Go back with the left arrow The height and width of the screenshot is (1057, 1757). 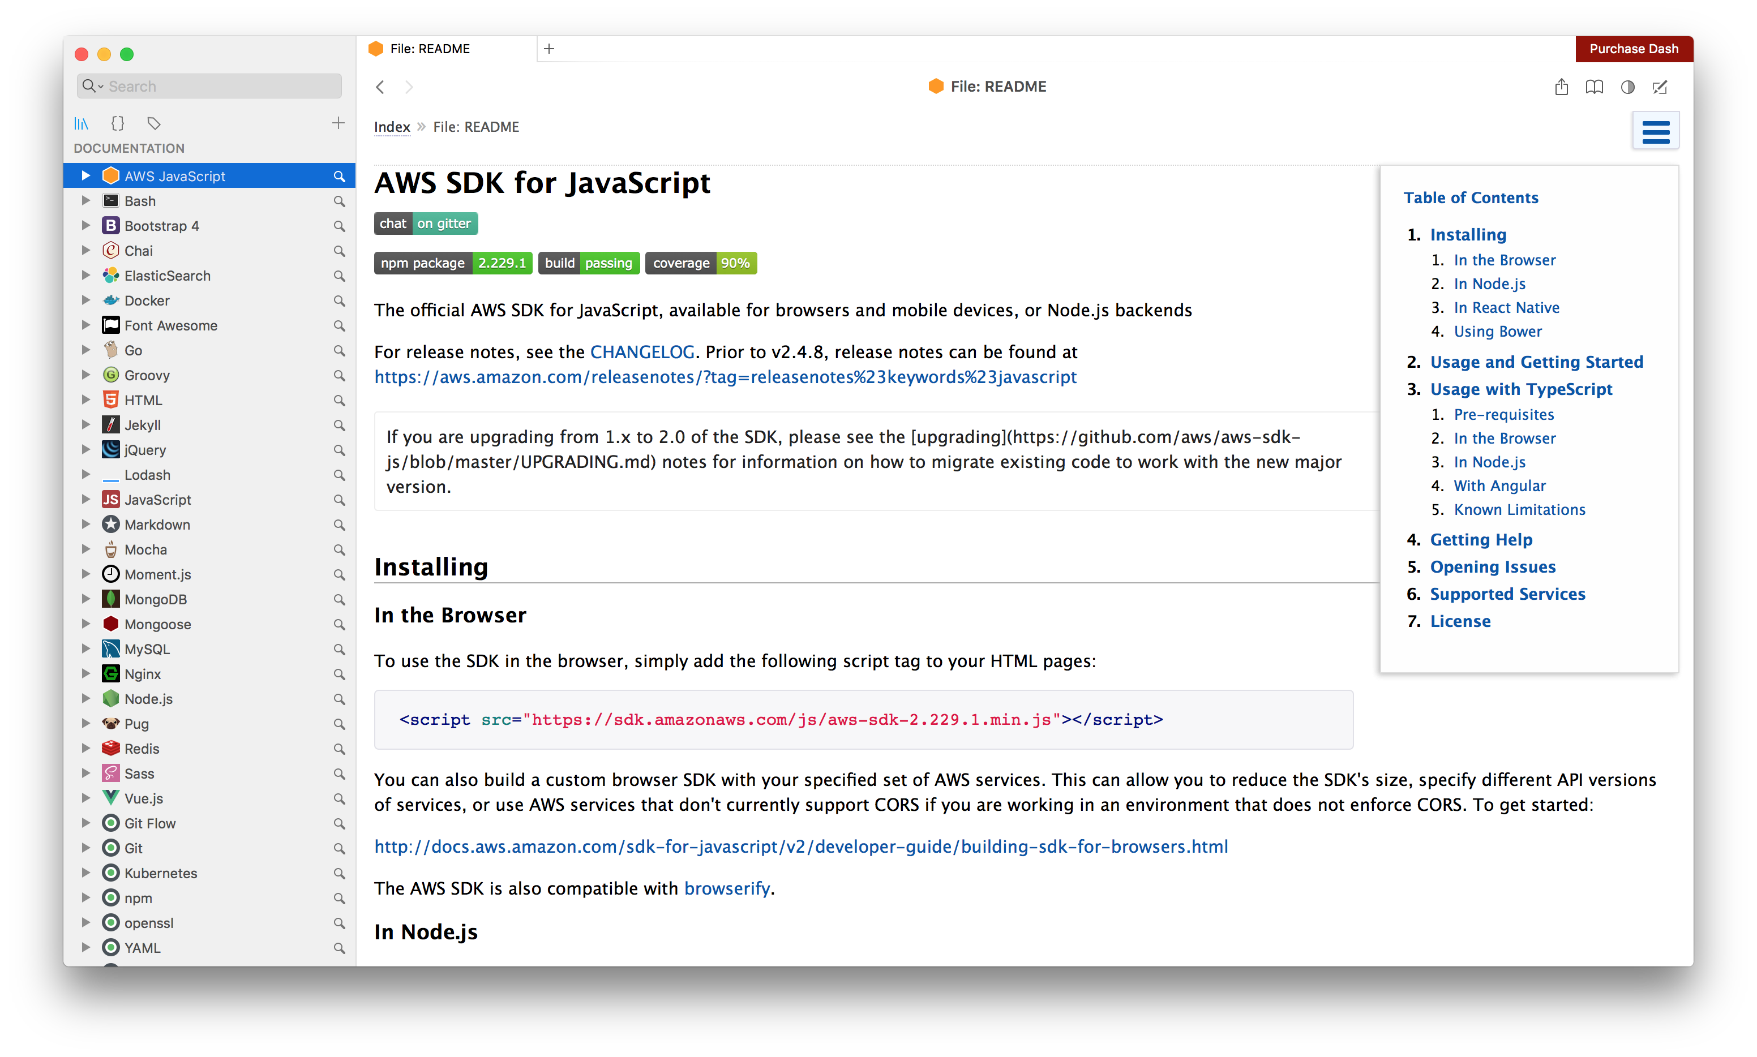(380, 87)
